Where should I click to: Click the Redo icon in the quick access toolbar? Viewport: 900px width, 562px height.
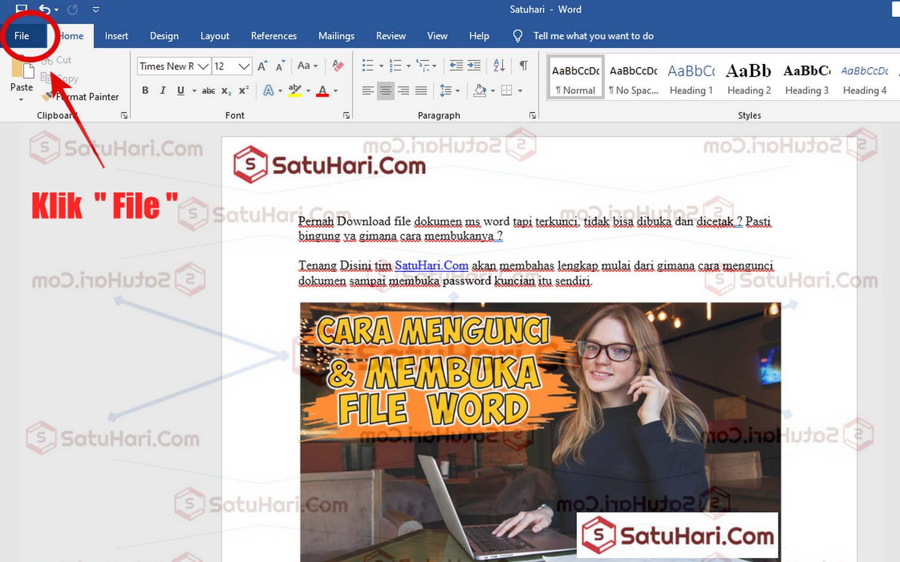[x=72, y=9]
